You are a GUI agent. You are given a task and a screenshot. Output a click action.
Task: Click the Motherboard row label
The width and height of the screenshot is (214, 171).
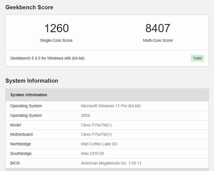pyautogui.click(x=22, y=134)
